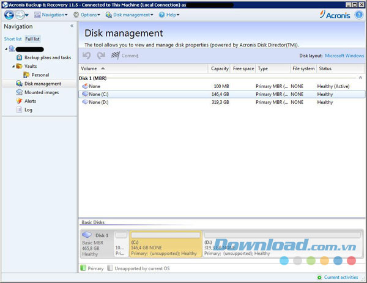Sort by the File system column header

click(x=303, y=68)
